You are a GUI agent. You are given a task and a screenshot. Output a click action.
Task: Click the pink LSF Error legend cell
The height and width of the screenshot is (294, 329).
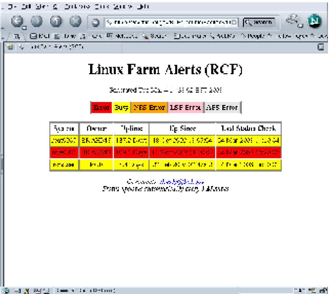coord(186,107)
